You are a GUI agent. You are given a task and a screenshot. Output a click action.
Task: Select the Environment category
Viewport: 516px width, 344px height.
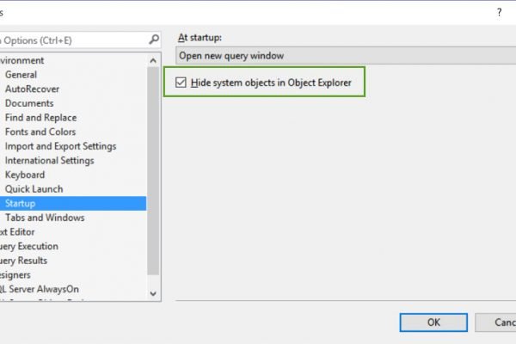[x=21, y=60]
